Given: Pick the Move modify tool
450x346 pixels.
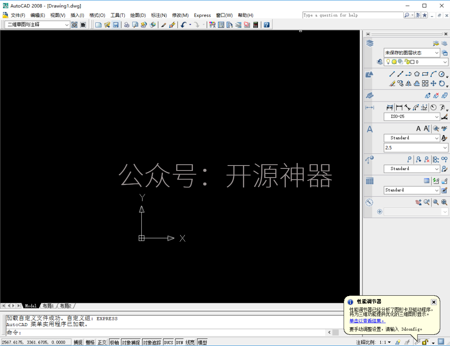Looking at the screenshot, I should [433, 83].
